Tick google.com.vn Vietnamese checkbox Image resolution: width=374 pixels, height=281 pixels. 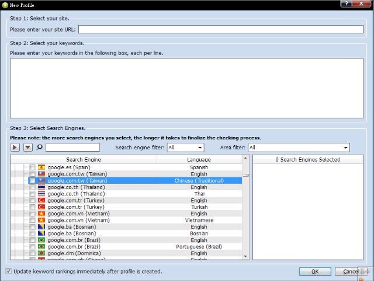point(33,220)
